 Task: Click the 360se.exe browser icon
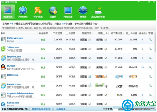3,49
